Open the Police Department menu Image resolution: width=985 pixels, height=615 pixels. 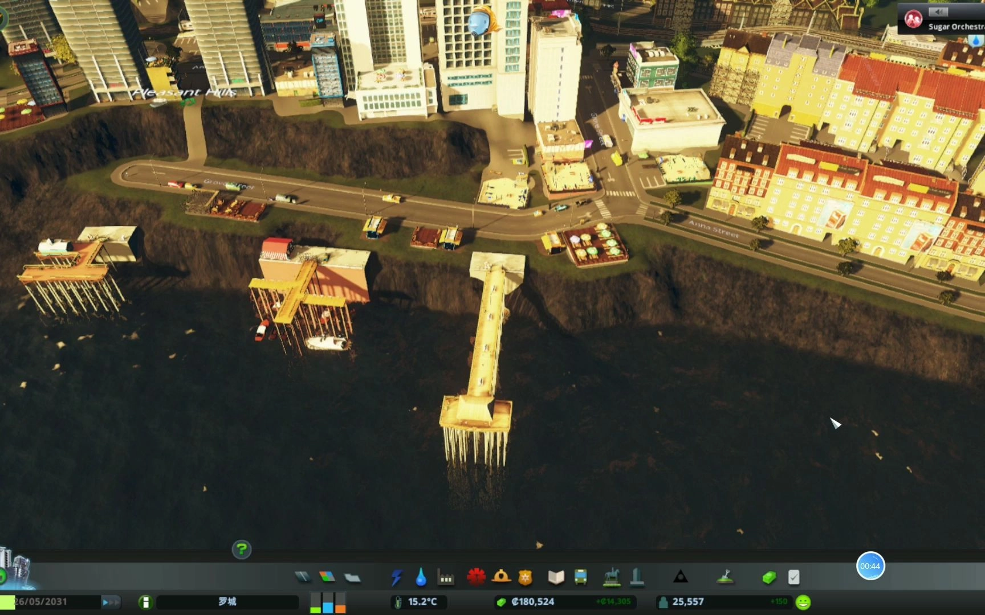pyautogui.click(x=525, y=577)
